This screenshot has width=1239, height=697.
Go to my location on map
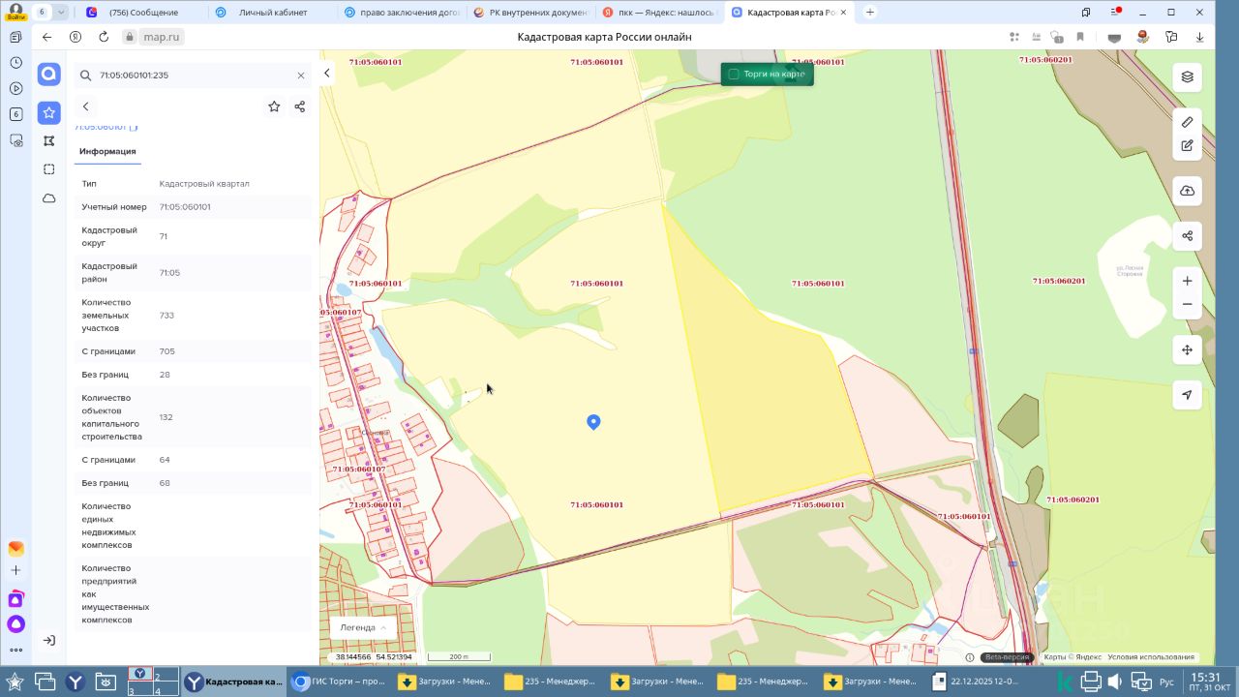coord(1188,395)
